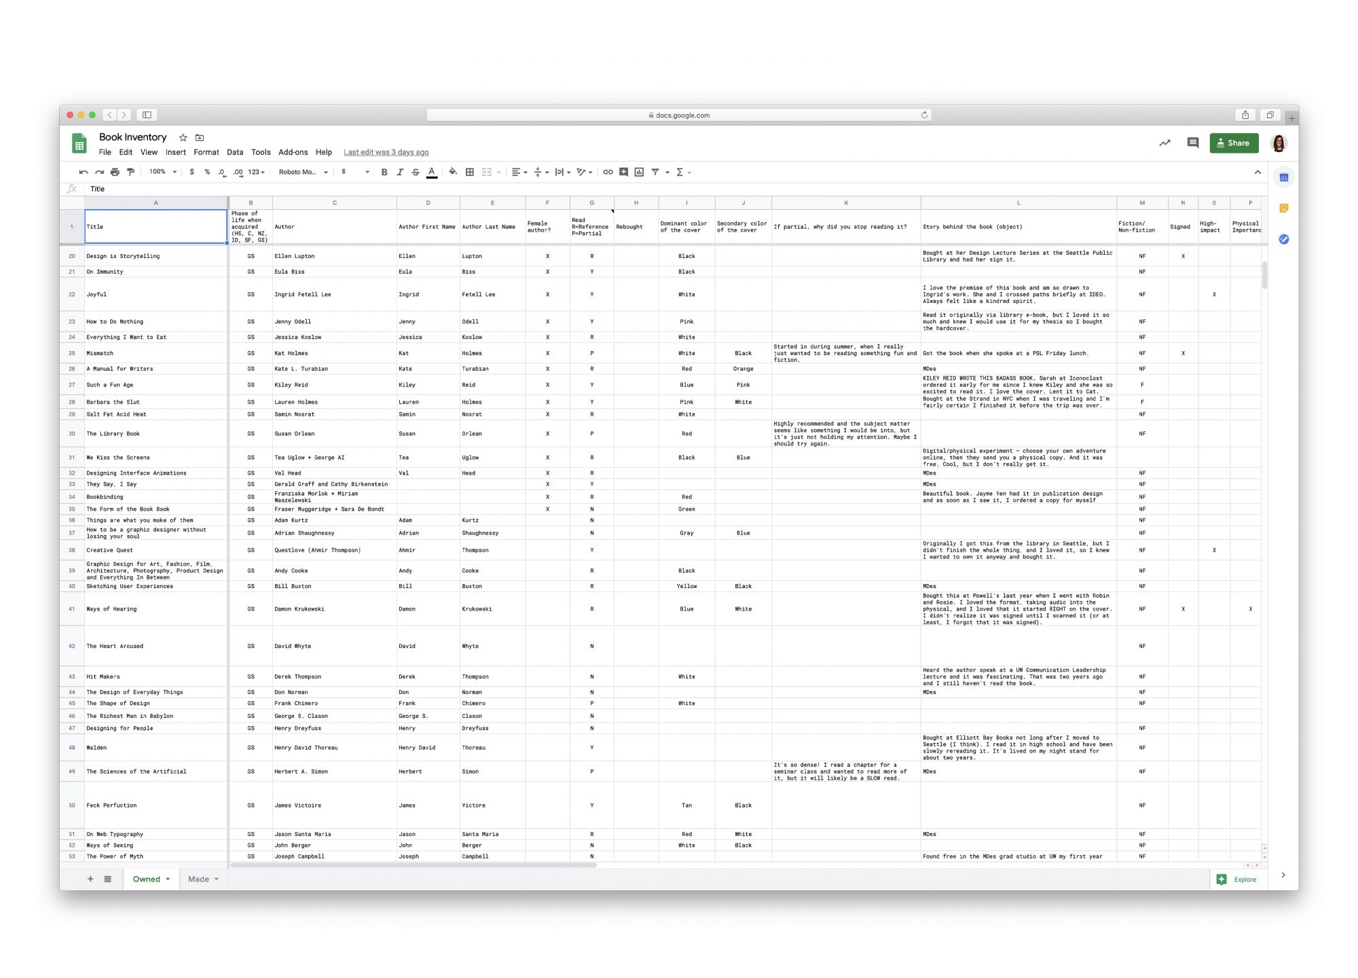
Task: Switch to the Made sheet tab
Action: 198,879
